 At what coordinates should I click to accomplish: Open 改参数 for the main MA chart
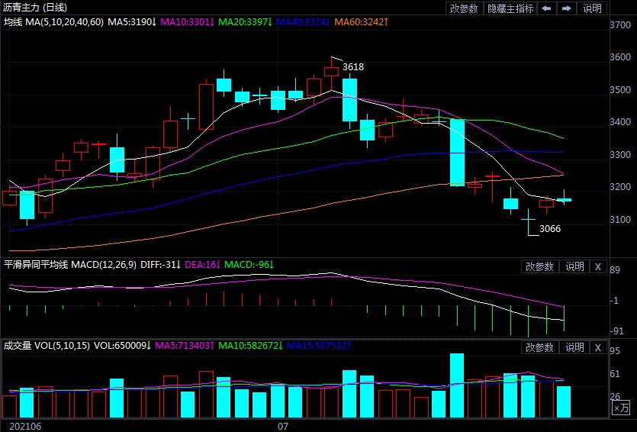click(x=464, y=8)
